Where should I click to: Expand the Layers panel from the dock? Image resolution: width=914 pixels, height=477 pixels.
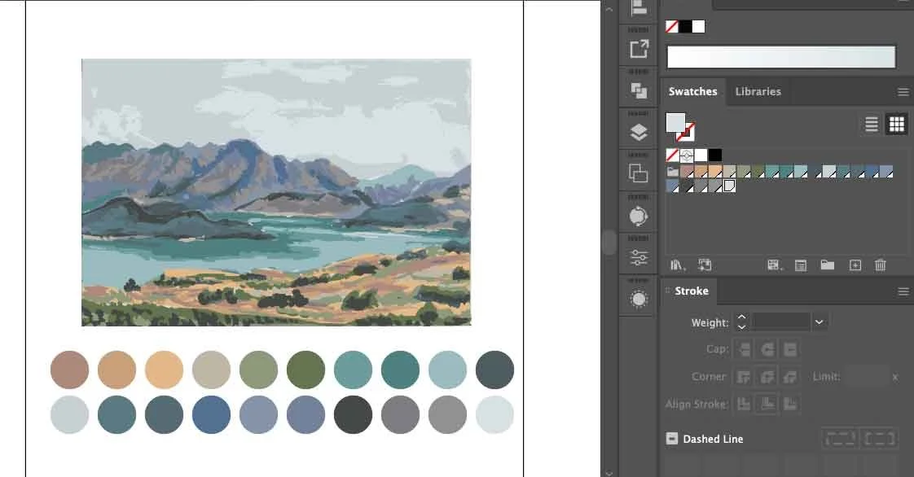click(x=637, y=130)
